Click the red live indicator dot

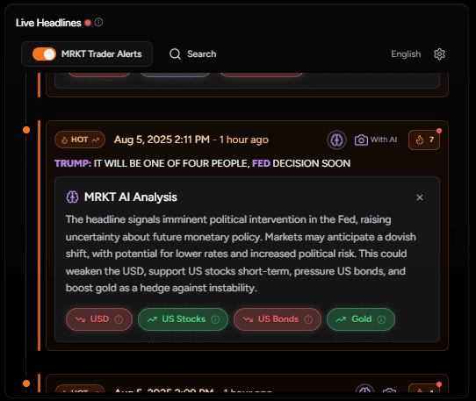(88, 23)
